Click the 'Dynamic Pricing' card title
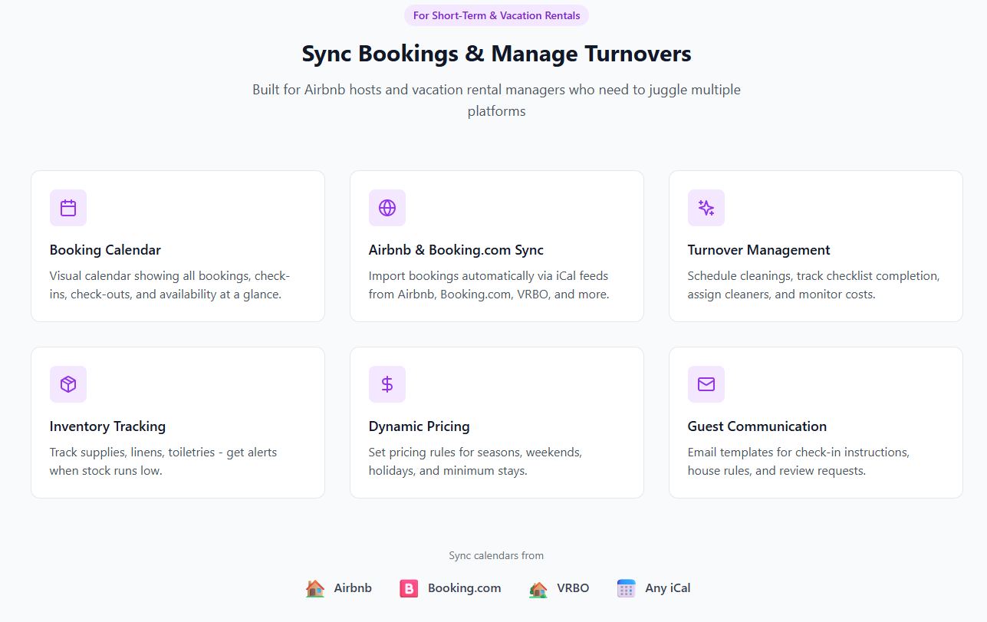The width and height of the screenshot is (987, 622). (x=419, y=426)
